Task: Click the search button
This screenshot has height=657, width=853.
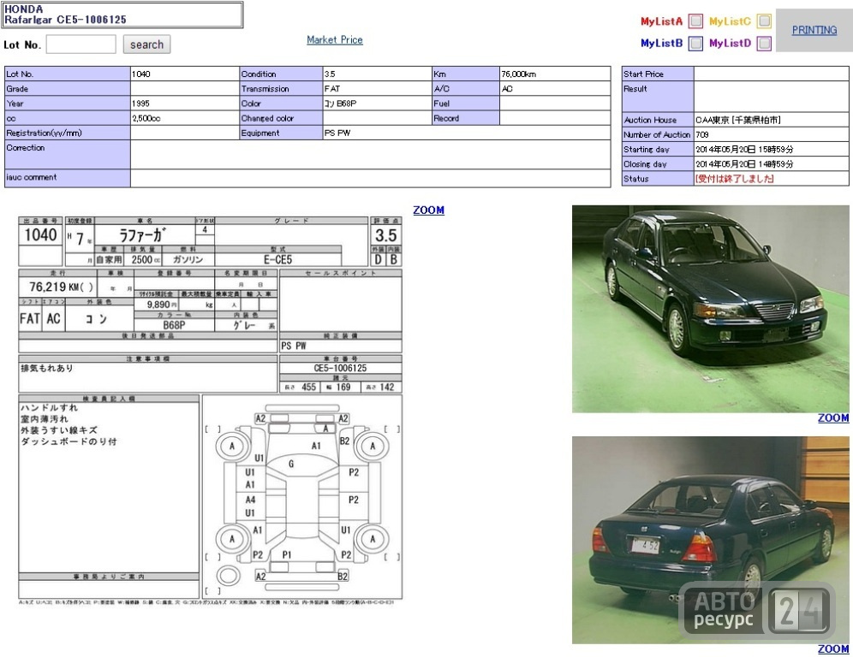Action: tap(147, 44)
